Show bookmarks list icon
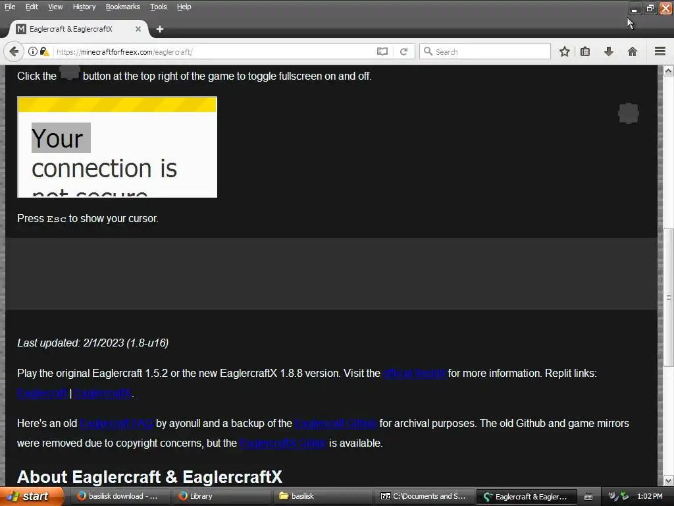Image resolution: width=674 pixels, height=506 pixels. tap(585, 51)
